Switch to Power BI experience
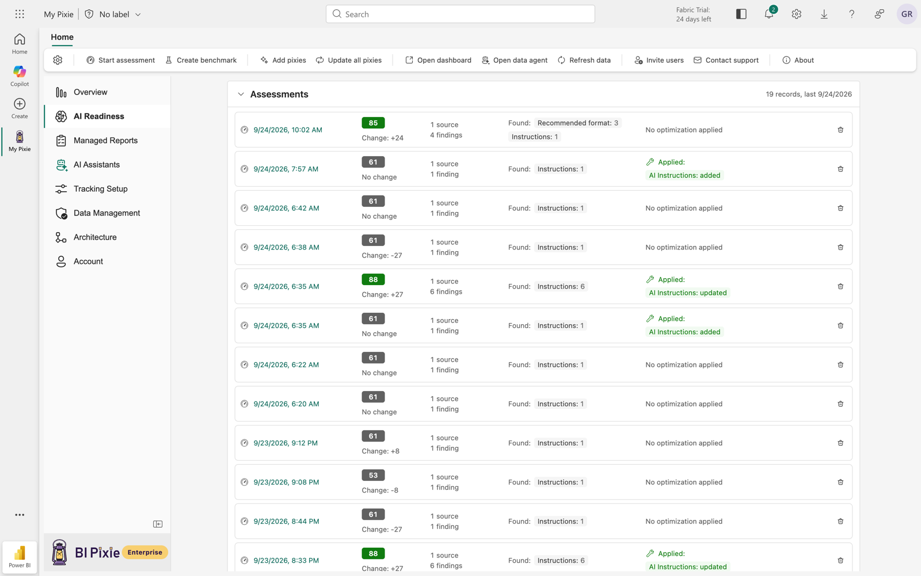Image resolution: width=921 pixels, height=576 pixels. click(x=20, y=556)
